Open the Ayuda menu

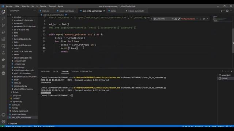[60, 6]
